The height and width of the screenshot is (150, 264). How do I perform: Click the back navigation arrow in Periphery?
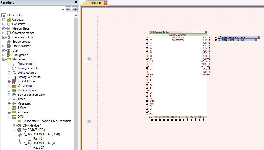tap(69, 9)
